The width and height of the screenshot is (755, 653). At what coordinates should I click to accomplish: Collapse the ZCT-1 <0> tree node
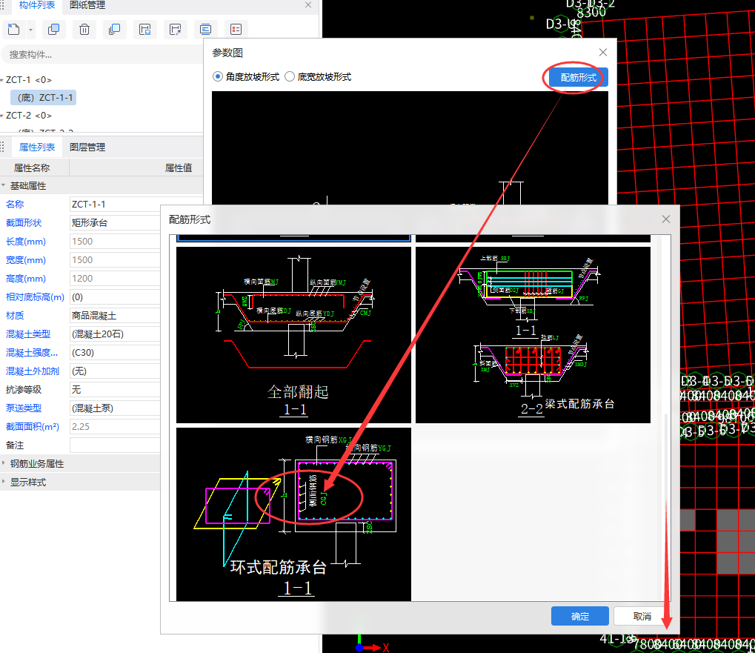(2, 80)
